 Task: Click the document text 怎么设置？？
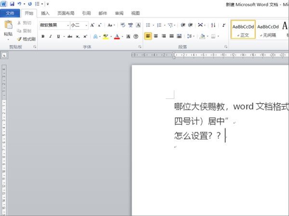point(197,136)
